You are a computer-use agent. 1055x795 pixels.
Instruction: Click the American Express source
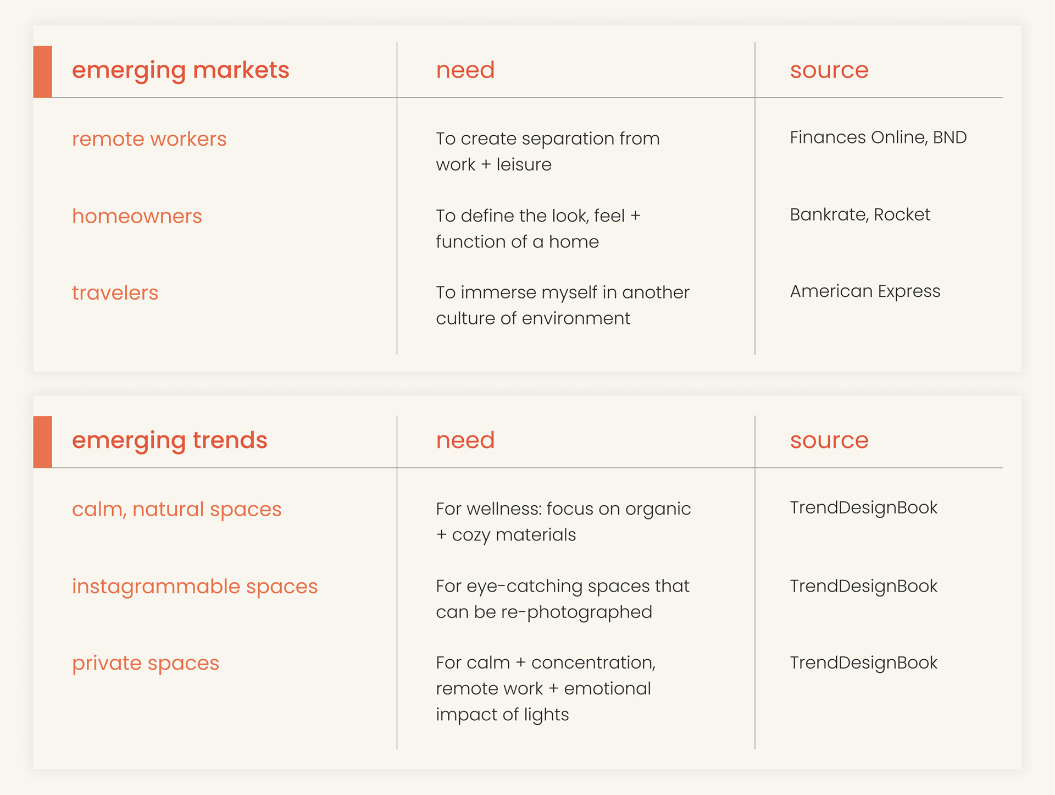pyautogui.click(x=865, y=291)
